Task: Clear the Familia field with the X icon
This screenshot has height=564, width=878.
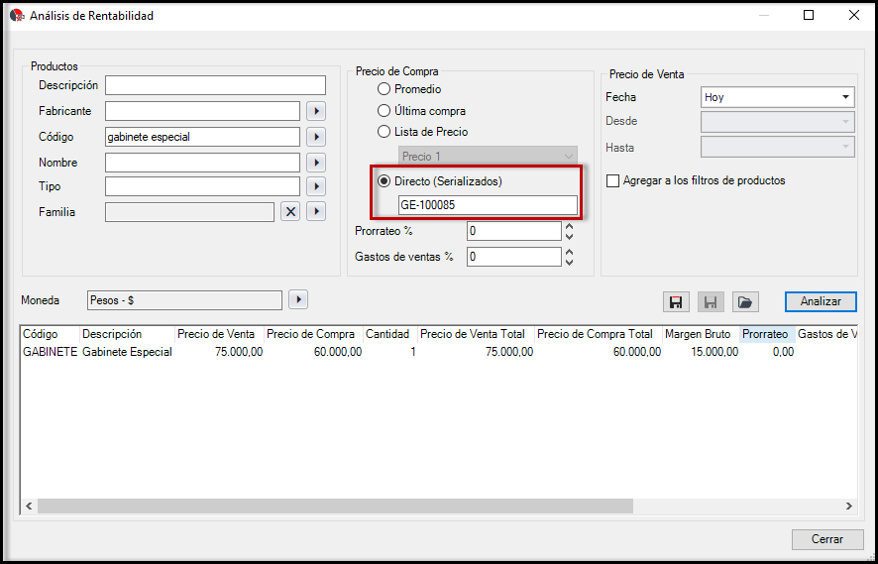Action: coord(290,212)
